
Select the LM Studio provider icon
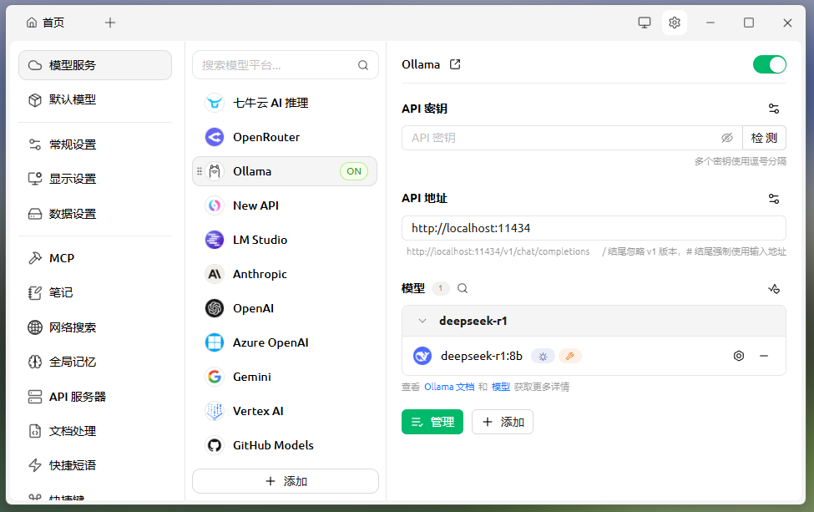(x=215, y=240)
